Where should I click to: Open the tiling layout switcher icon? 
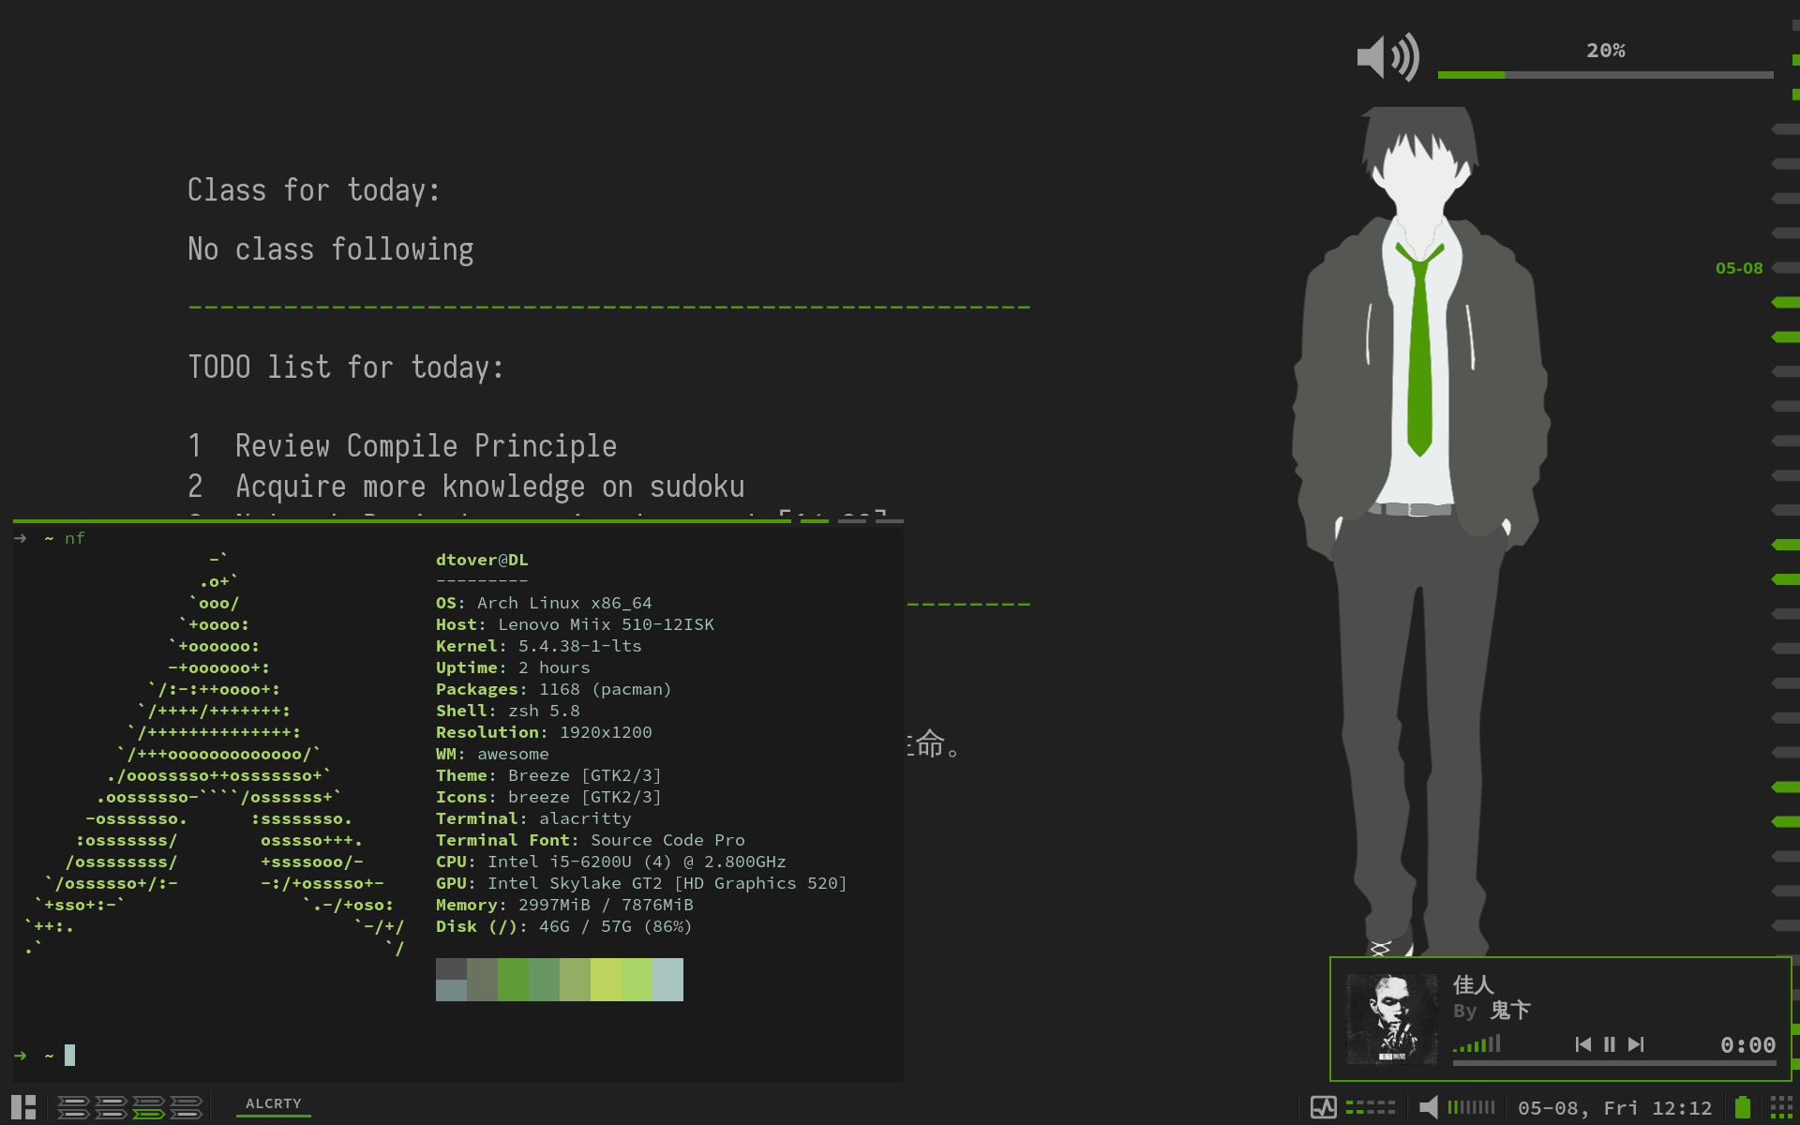click(x=23, y=1107)
